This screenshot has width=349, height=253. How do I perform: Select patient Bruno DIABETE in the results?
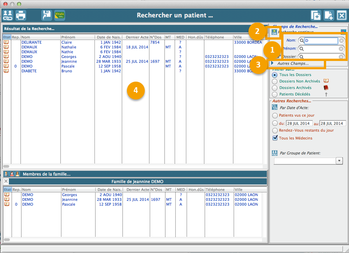29,71
